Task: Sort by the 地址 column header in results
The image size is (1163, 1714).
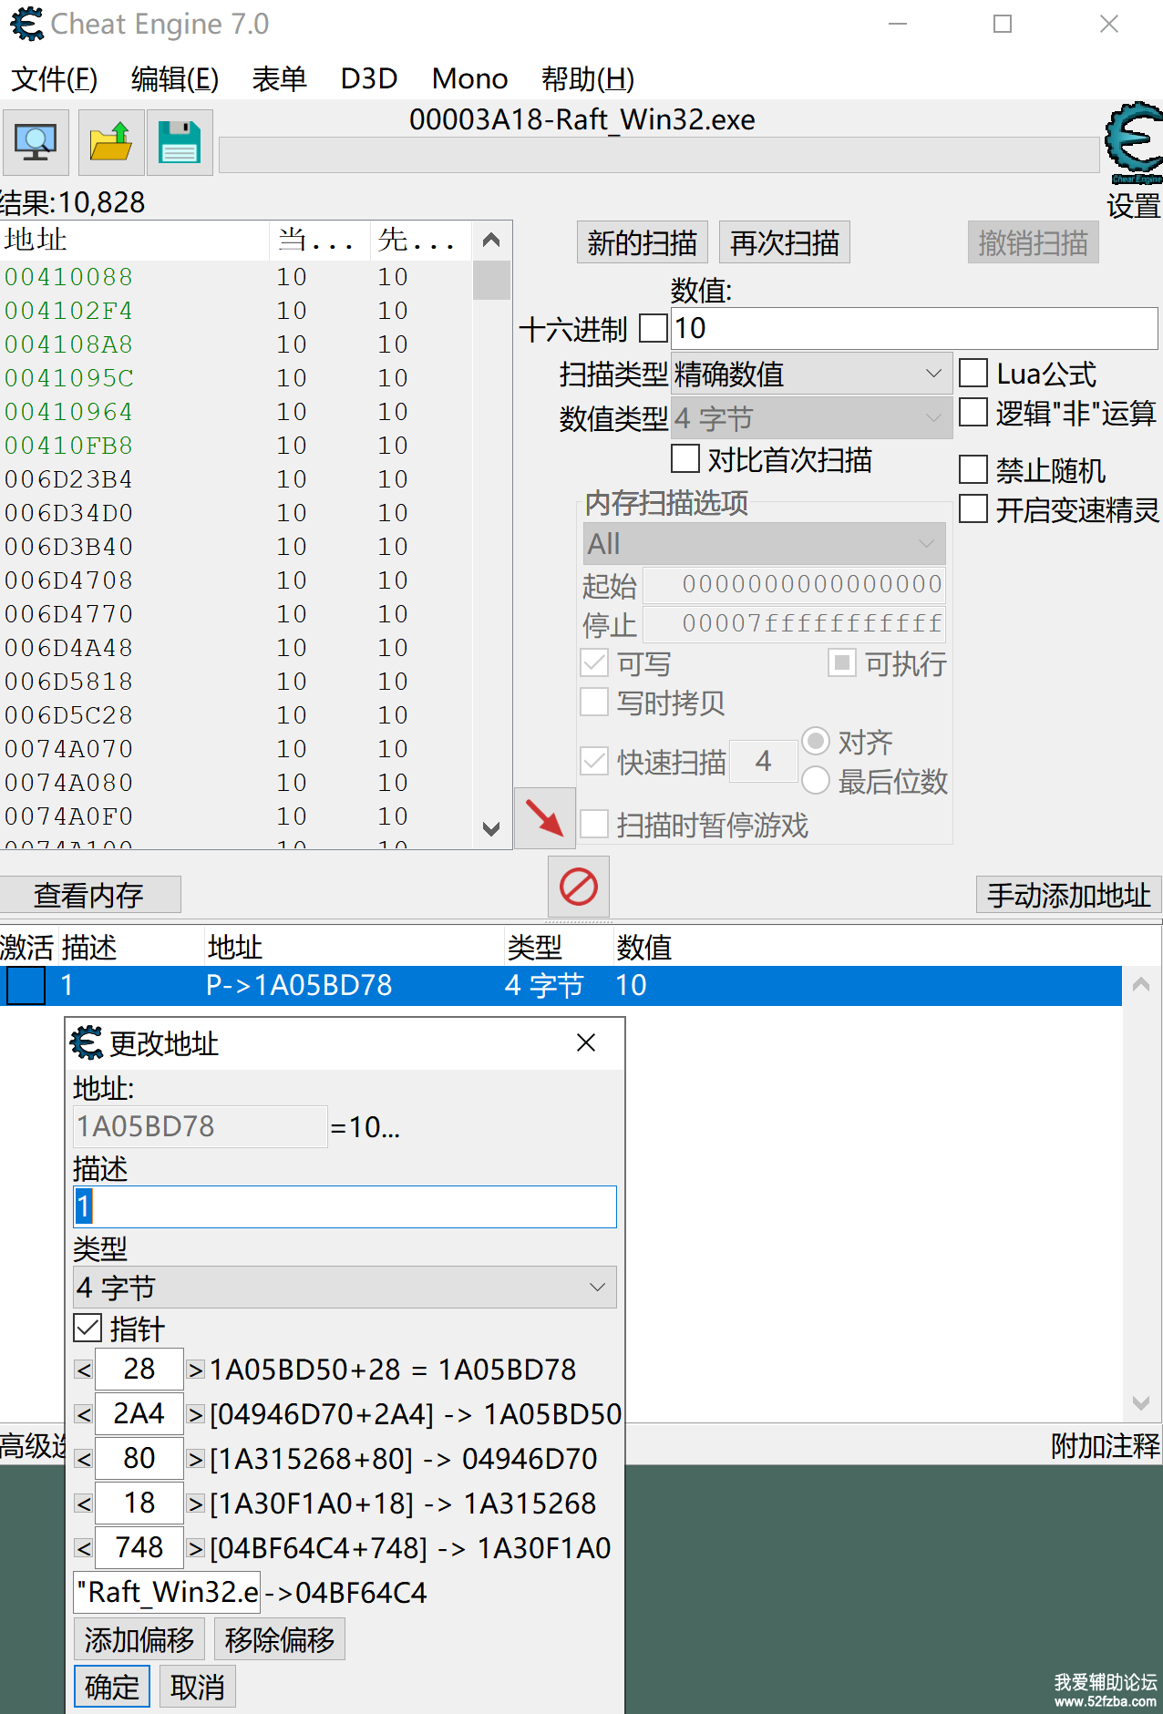Action: click(x=135, y=240)
